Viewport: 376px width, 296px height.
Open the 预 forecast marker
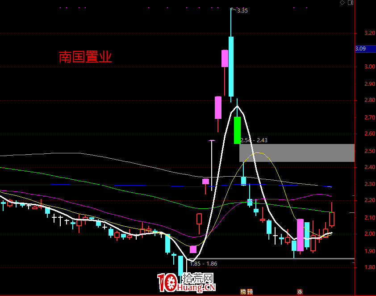point(250,292)
